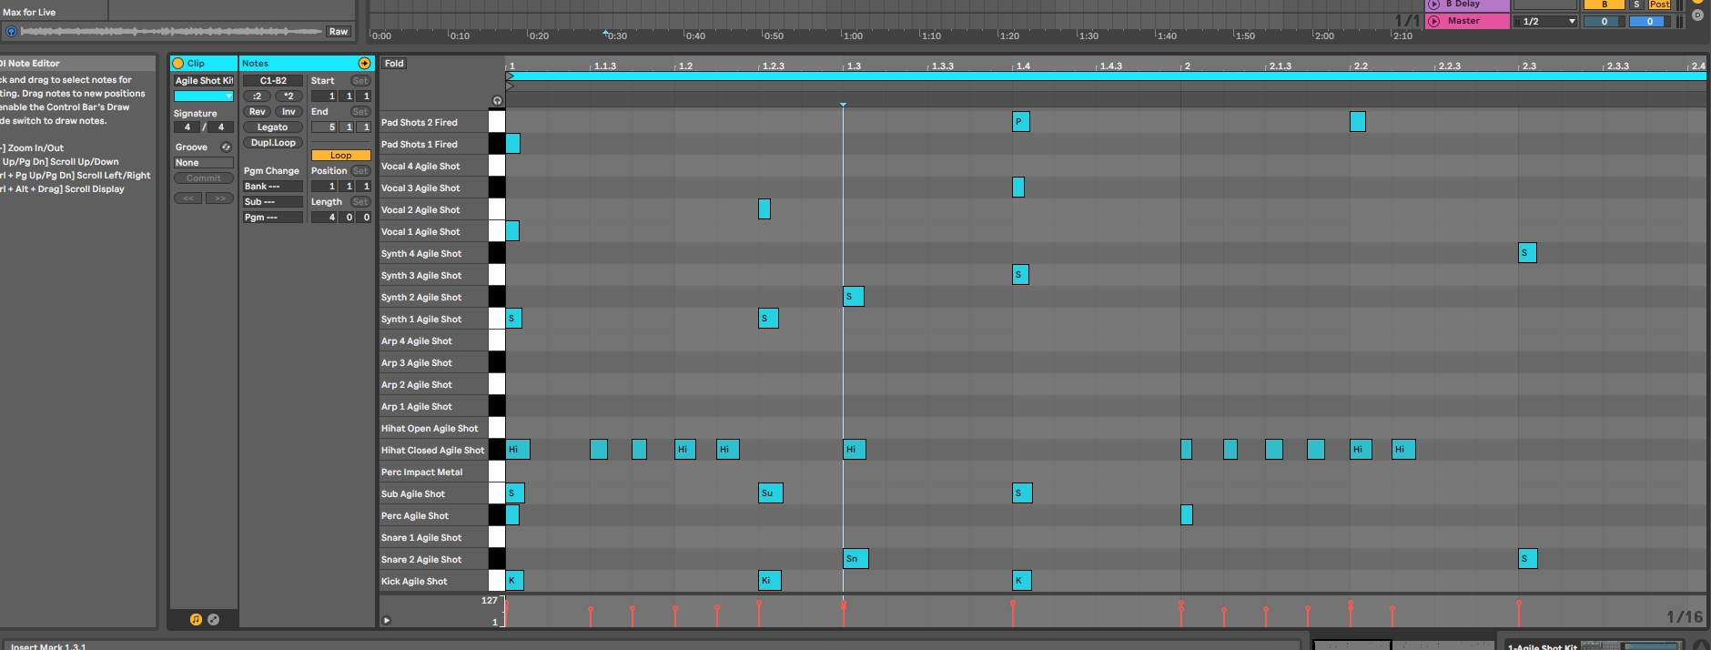The height and width of the screenshot is (650, 1711).
Task: Toggle the S solo button on B Delay
Action: click(1636, 5)
